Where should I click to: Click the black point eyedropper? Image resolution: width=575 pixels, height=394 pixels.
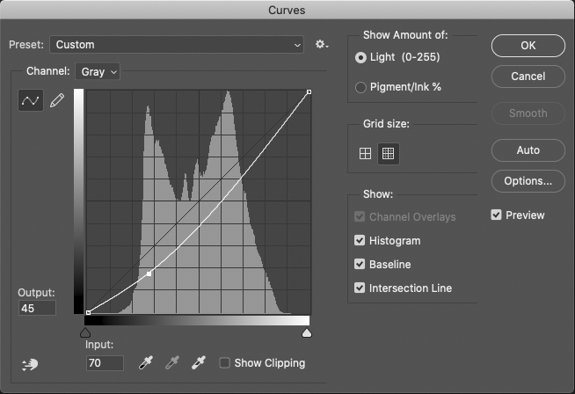point(145,363)
